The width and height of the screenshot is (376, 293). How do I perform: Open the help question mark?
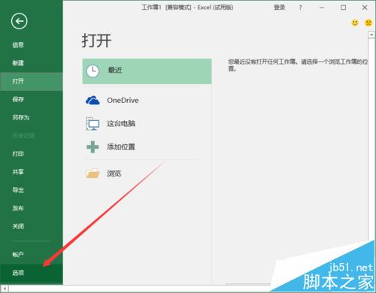tap(300, 8)
